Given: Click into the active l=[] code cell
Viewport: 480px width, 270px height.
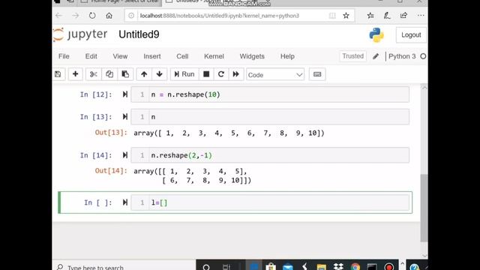Looking at the screenshot, I should 270,202.
